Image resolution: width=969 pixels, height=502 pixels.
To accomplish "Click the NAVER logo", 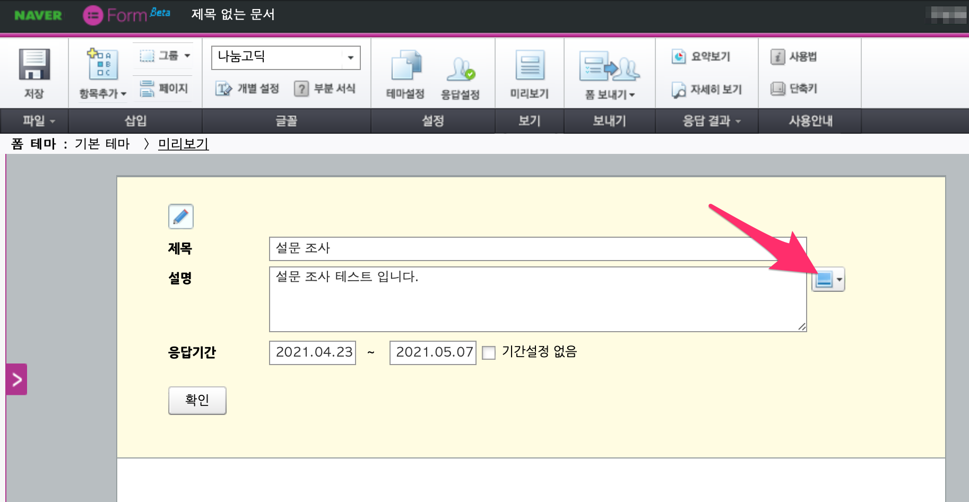I will [38, 15].
